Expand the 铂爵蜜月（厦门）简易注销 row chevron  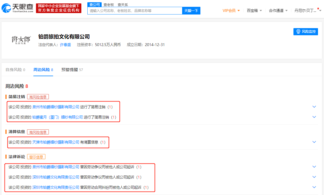click(x=314, y=117)
